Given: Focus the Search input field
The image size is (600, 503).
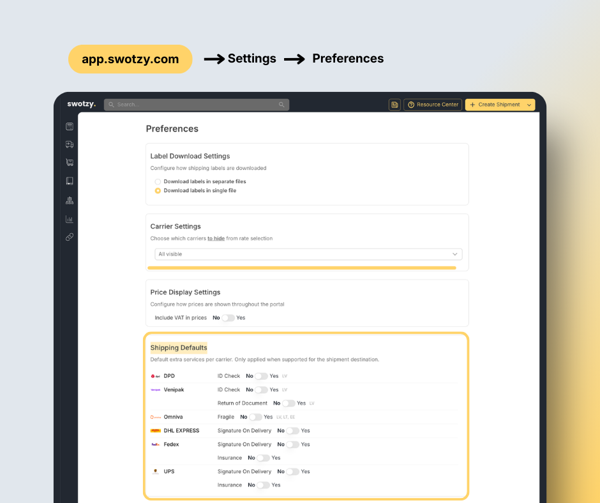Looking at the screenshot, I should coord(197,105).
